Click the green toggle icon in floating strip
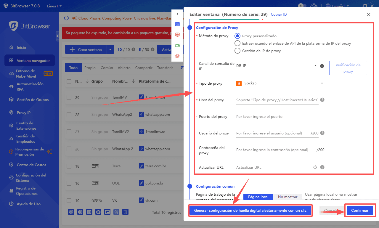Image resolution: width=379 pixels, height=228 pixels. click(177, 45)
